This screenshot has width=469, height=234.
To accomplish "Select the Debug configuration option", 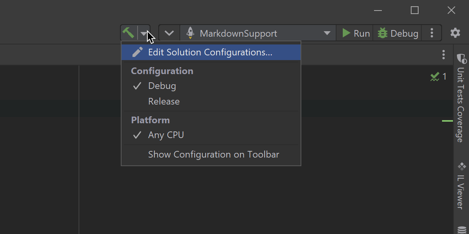I will (162, 86).
